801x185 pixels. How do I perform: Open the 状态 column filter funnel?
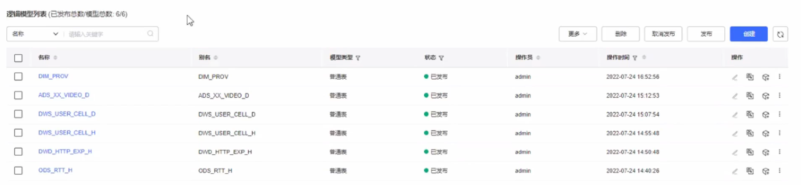pos(441,58)
